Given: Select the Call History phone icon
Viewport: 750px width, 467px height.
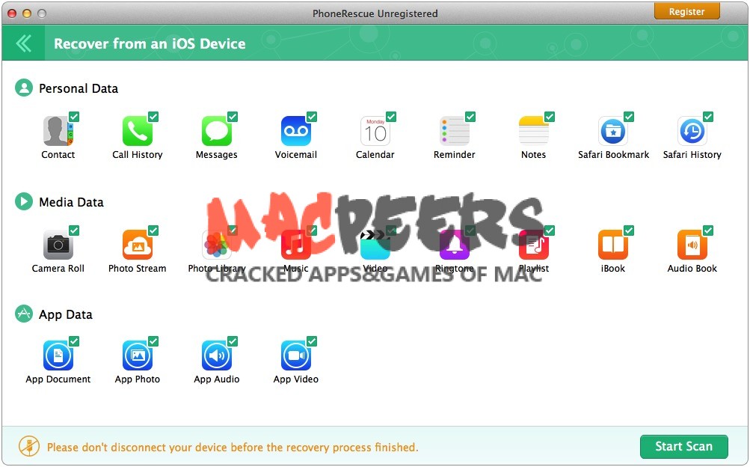Looking at the screenshot, I should click(138, 131).
